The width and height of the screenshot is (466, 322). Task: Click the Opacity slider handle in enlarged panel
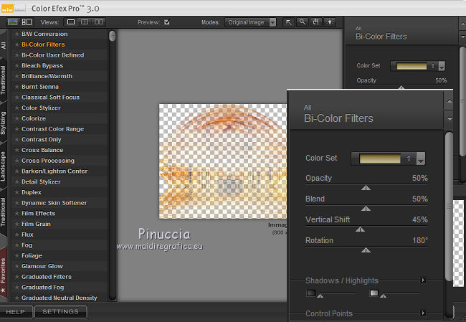tap(366, 188)
